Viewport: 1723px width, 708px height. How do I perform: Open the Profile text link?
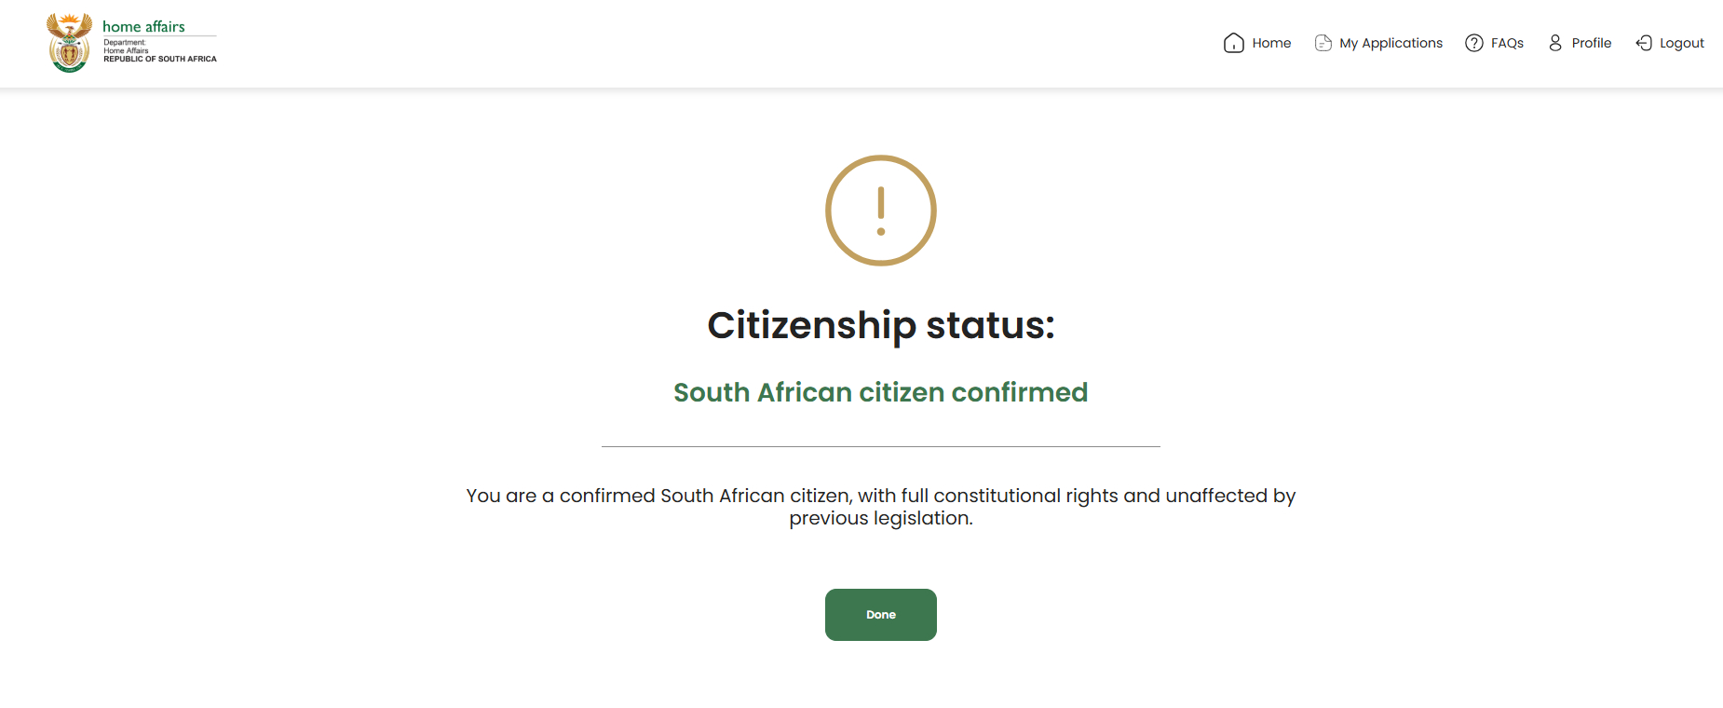point(1591,43)
